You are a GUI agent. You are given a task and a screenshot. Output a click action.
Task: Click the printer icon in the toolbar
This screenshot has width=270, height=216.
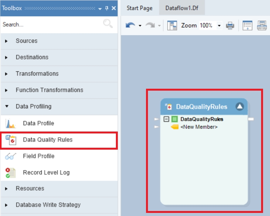pos(230,25)
